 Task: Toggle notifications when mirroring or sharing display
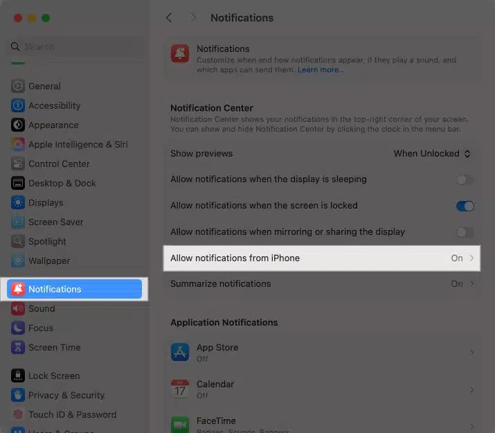pos(465,232)
